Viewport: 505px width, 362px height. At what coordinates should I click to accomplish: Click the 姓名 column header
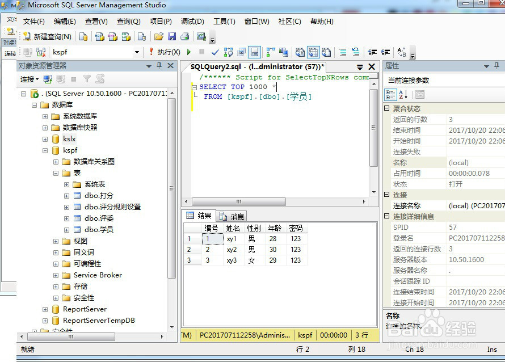click(233, 228)
